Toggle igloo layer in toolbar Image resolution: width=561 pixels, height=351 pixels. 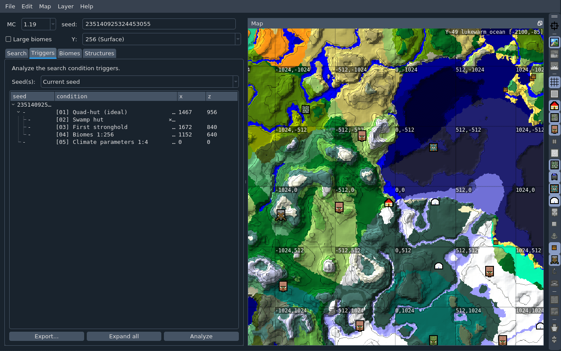(x=554, y=201)
